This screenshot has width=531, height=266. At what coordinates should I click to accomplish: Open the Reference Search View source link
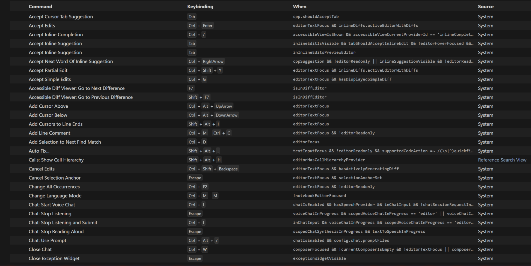pyautogui.click(x=502, y=160)
